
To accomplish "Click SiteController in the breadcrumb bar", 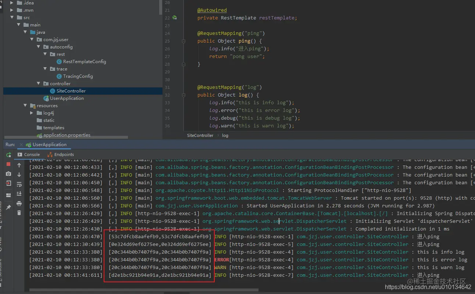I will click(x=200, y=135).
